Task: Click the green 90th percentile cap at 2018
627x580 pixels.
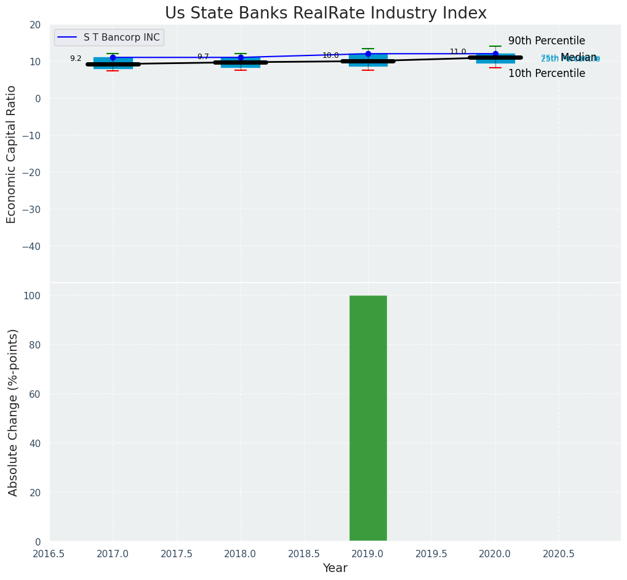Action: pyautogui.click(x=241, y=54)
